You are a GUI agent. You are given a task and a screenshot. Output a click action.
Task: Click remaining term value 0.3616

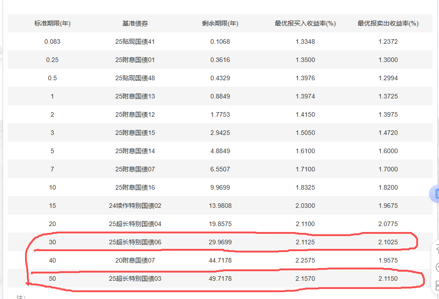(220, 60)
